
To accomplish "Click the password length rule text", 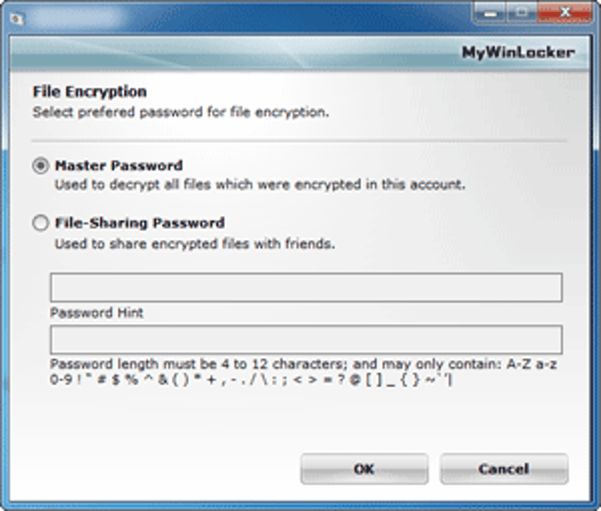I will (x=303, y=372).
